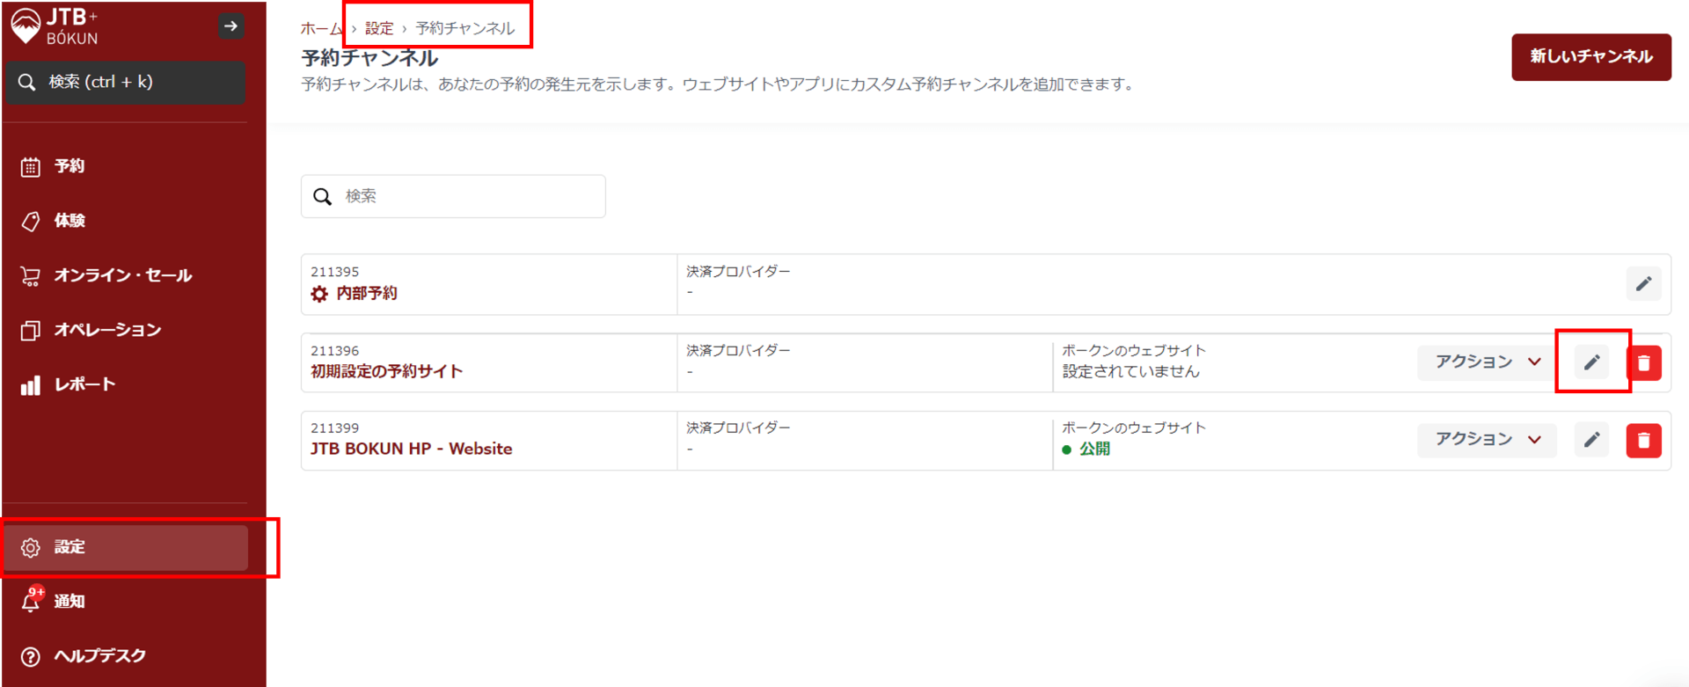Click the 新しいチャンネル button

click(1590, 57)
